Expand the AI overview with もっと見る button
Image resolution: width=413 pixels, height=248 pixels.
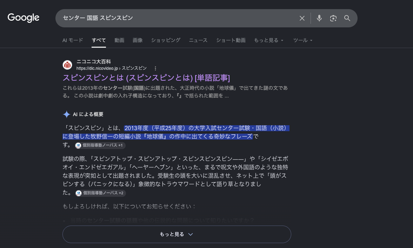(x=177, y=234)
